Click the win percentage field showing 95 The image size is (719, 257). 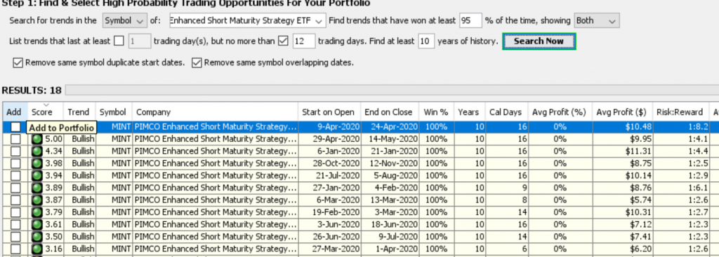point(471,20)
